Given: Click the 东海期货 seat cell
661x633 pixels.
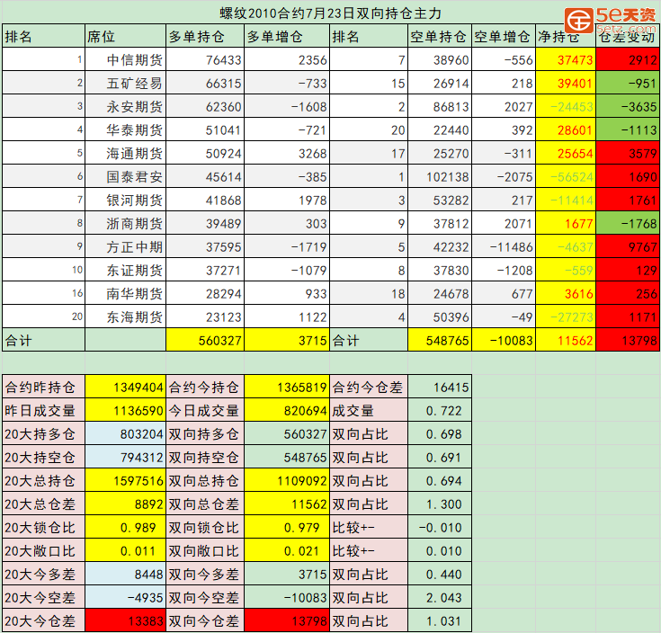Looking at the screenshot, I should pyautogui.click(x=135, y=317).
